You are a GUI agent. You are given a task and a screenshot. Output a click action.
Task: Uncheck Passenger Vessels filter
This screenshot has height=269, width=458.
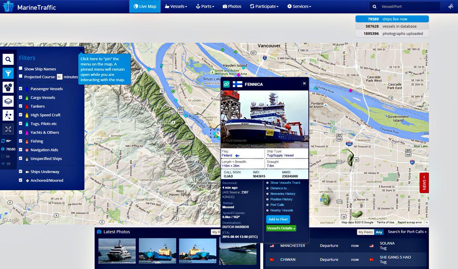[x=21, y=88]
